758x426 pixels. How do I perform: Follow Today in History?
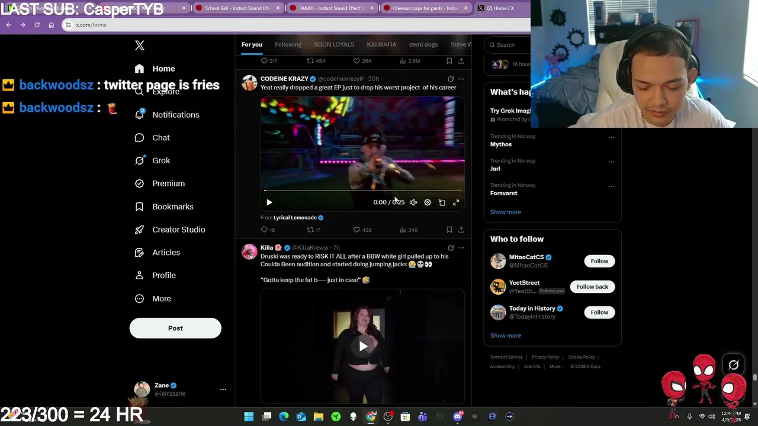click(x=599, y=312)
